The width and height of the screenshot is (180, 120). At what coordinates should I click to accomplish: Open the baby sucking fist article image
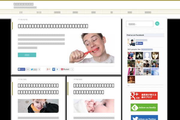point(94,106)
